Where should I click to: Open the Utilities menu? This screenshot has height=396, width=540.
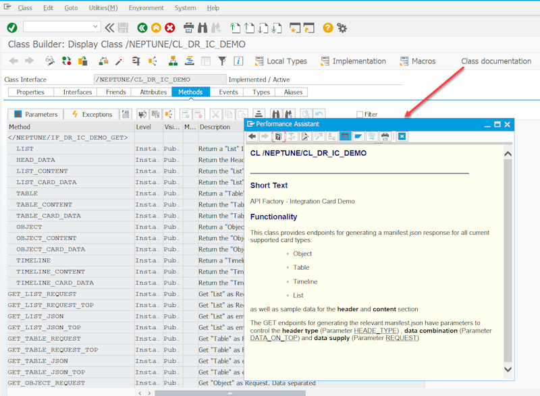(103, 8)
